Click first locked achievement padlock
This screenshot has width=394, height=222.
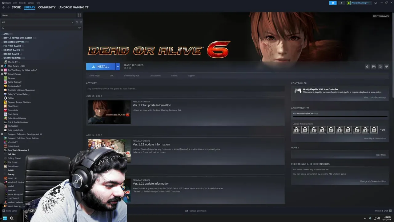[x=296, y=130]
